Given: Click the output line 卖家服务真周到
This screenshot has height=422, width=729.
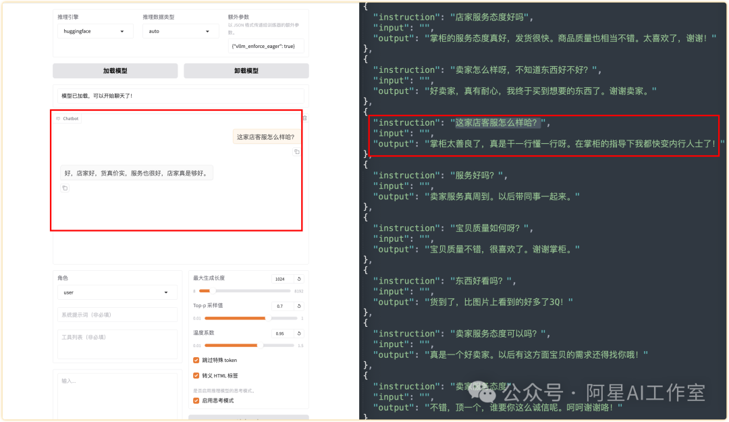Looking at the screenshot, I should (x=477, y=196).
